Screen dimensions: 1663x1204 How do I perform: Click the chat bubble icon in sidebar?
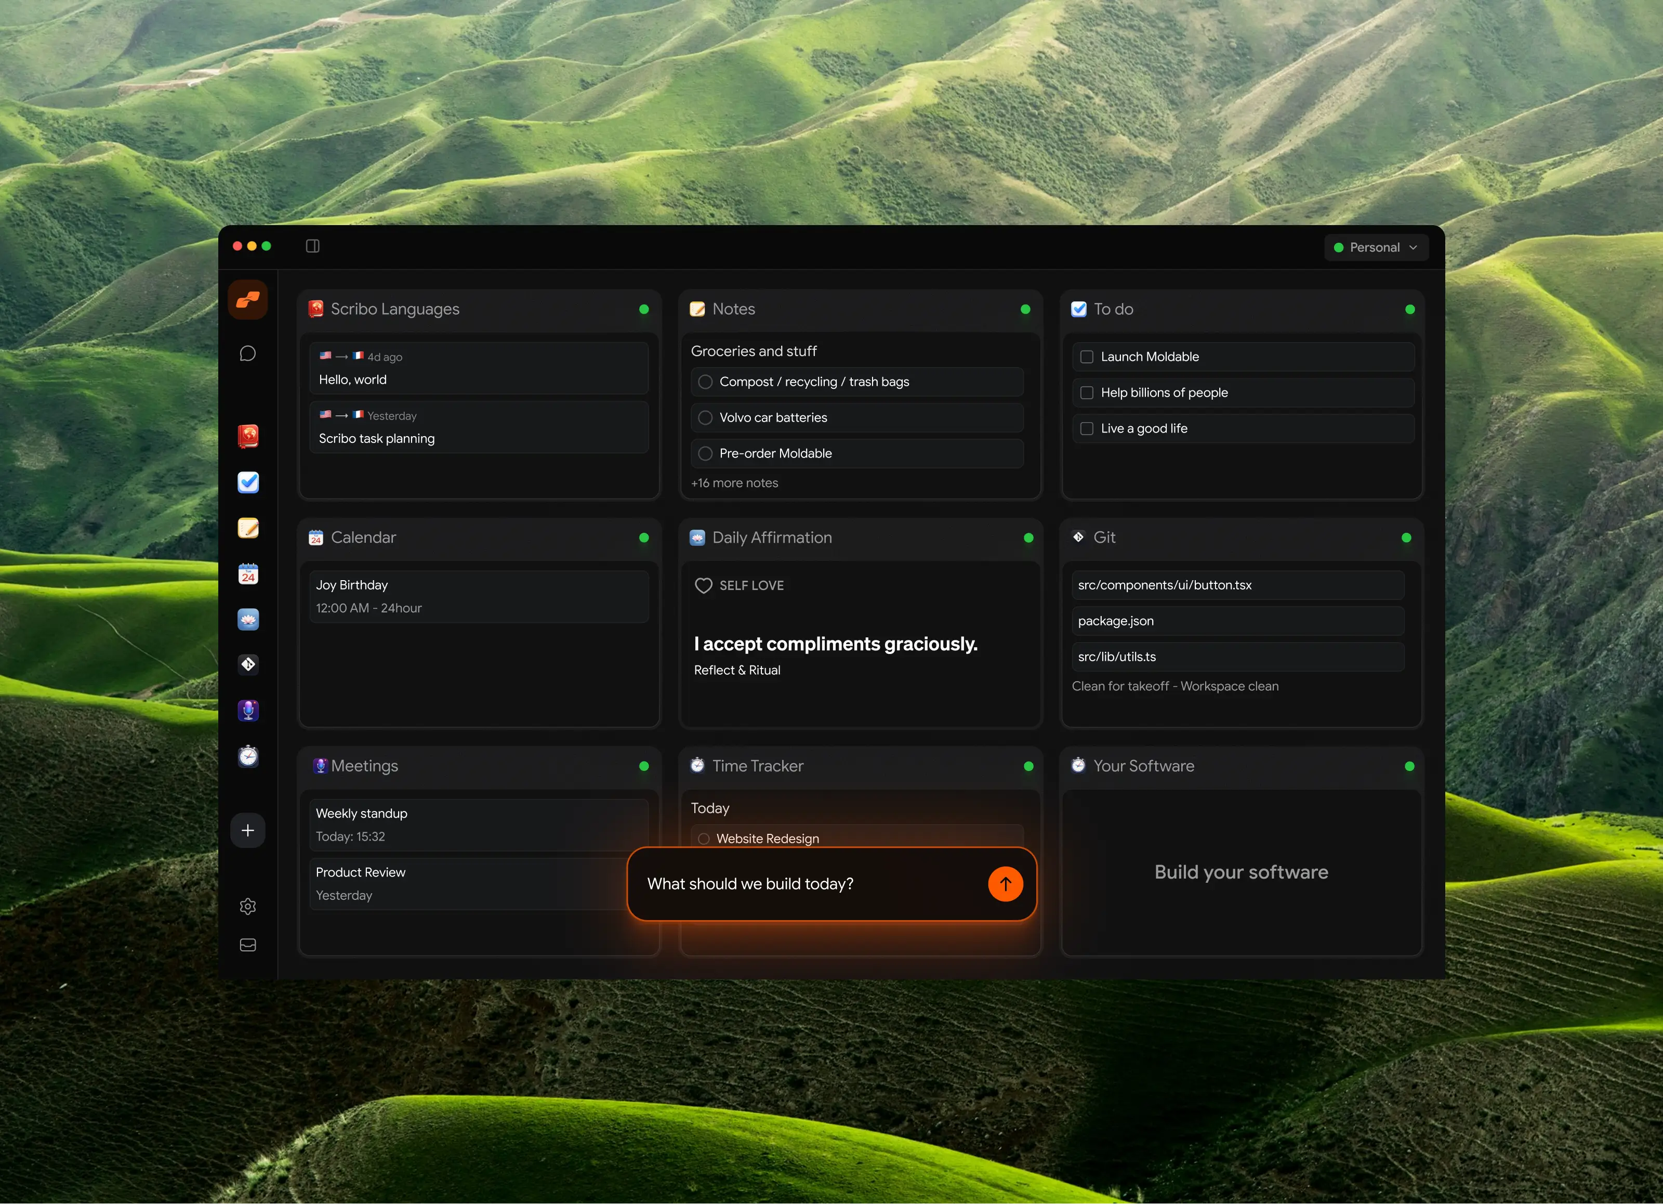pyautogui.click(x=248, y=354)
